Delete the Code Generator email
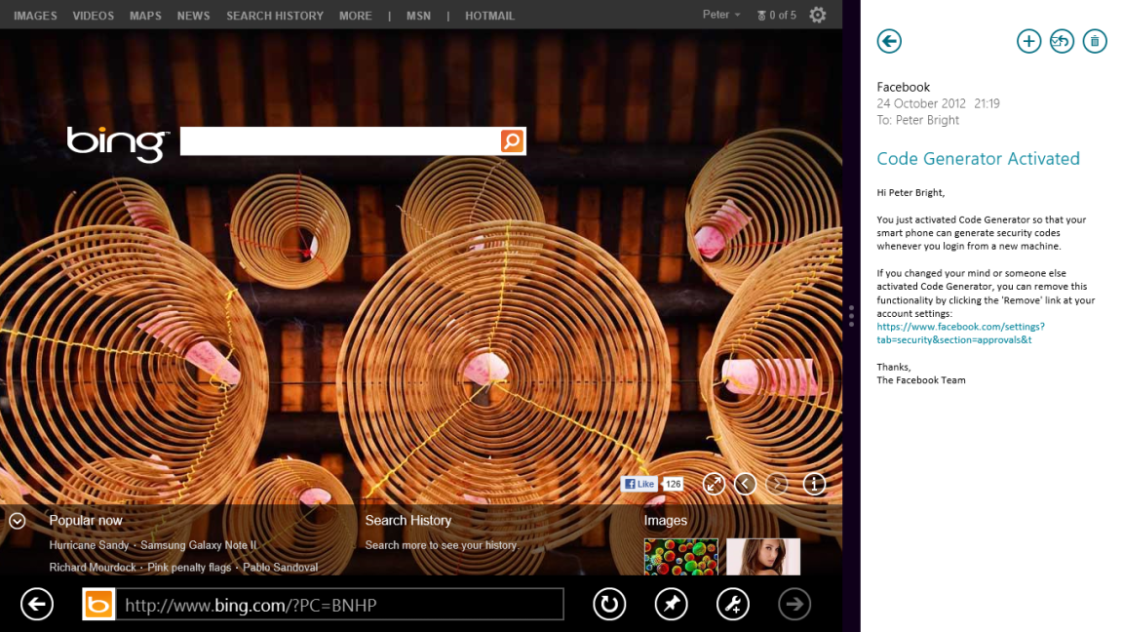 1095,41
